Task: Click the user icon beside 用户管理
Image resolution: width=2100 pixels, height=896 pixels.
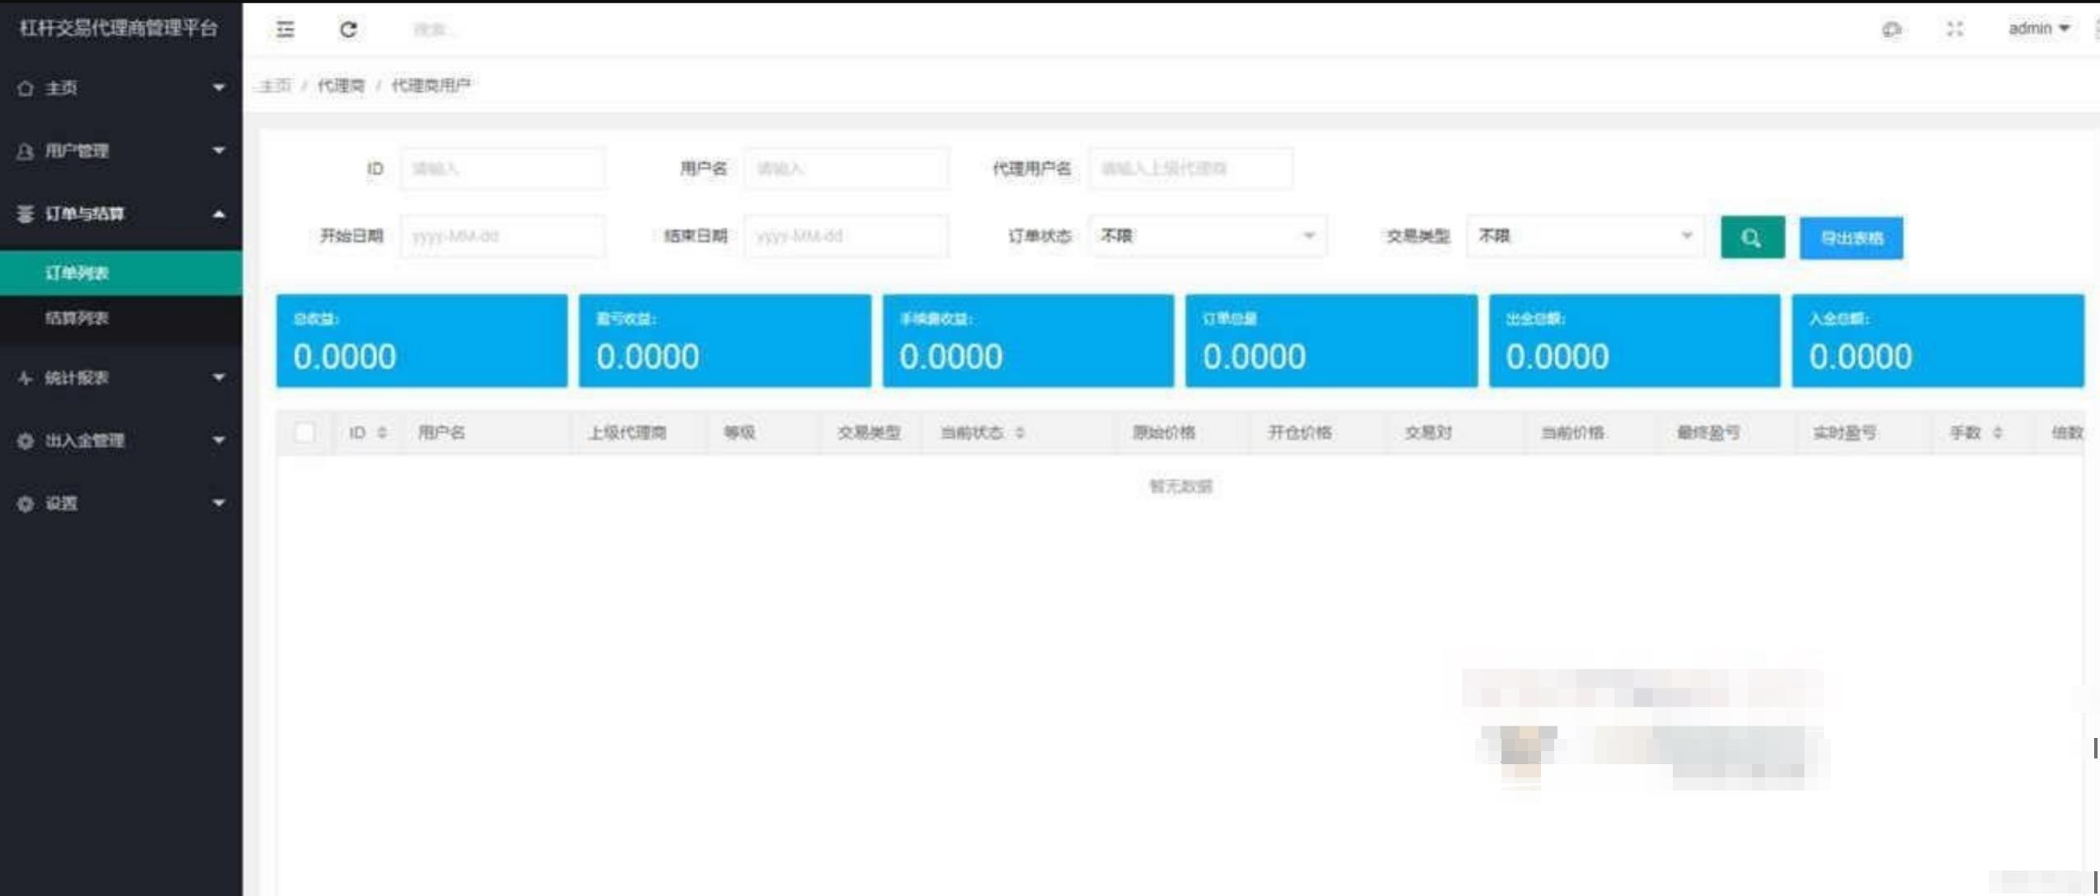Action: [x=26, y=151]
